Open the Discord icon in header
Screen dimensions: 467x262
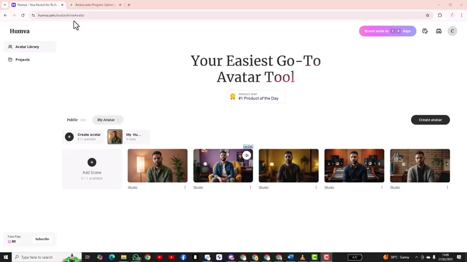439,31
